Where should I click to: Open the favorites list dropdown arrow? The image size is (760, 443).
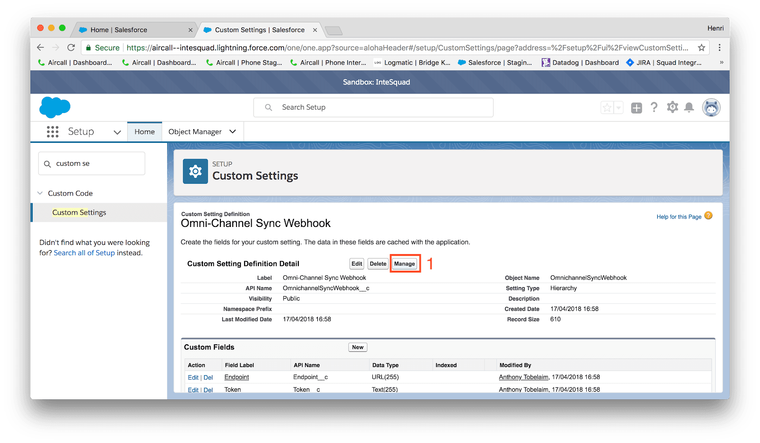618,108
